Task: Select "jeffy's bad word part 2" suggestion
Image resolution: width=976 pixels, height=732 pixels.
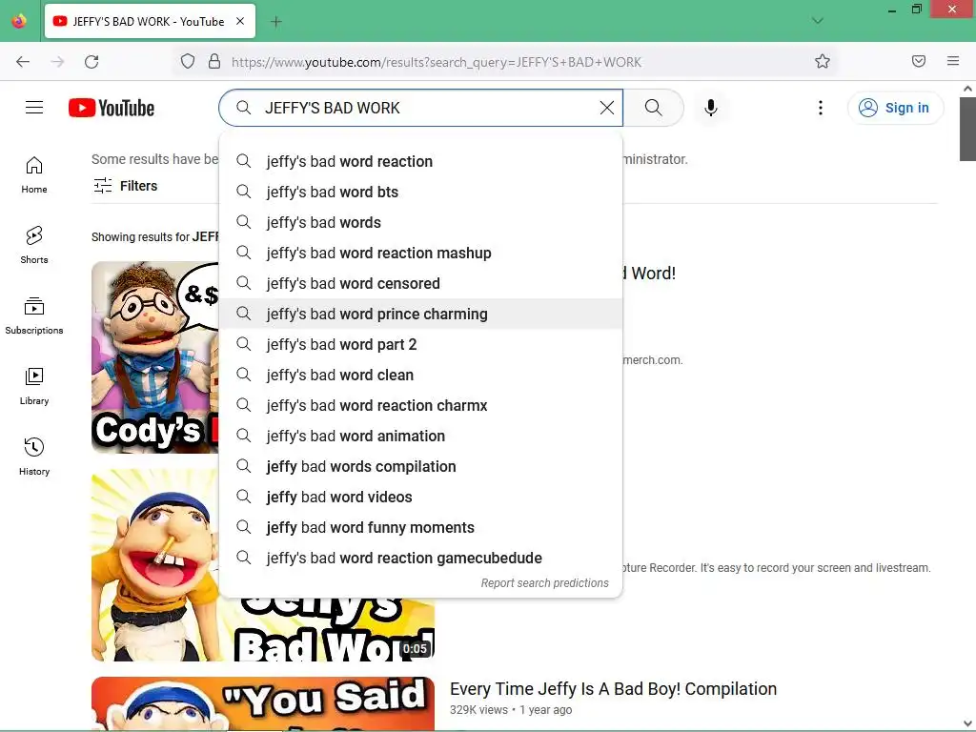Action: 420,344
